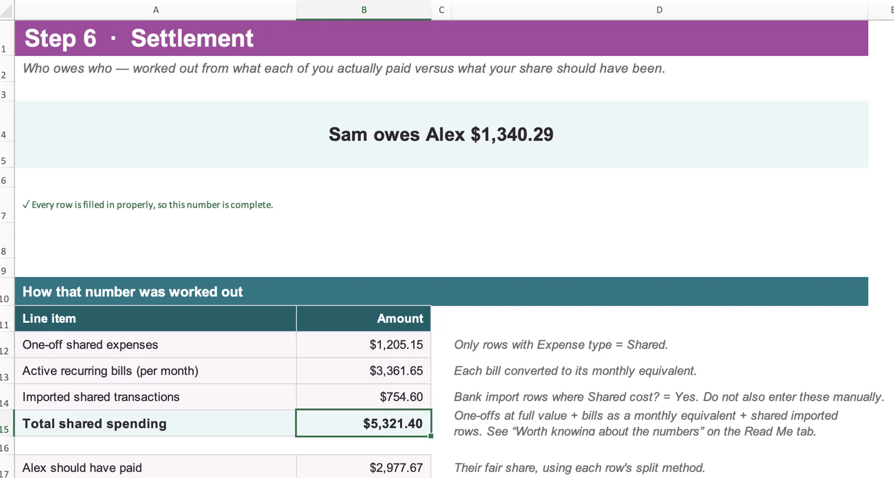The width and height of the screenshot is (894, 478).
Task: Click the "Step 6 · Settlement" title cell
Action: click(x=441, y=38)
